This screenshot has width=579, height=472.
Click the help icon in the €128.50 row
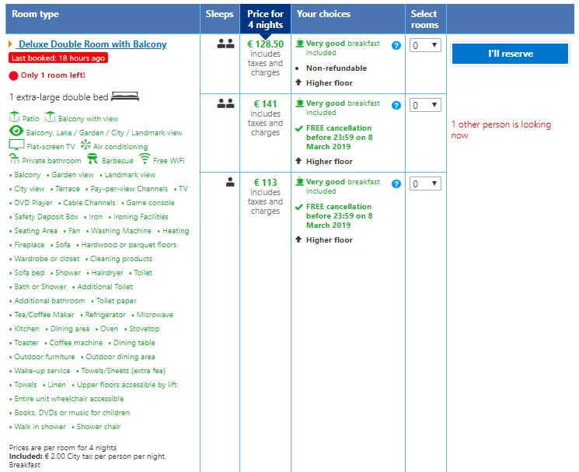point(396,46)
